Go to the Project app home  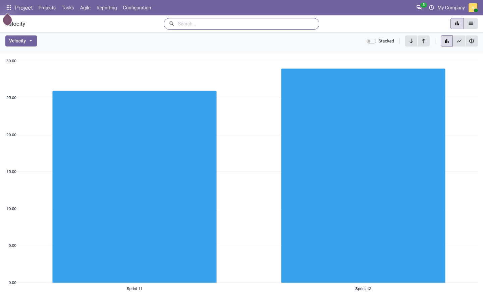tap(24, 8)
